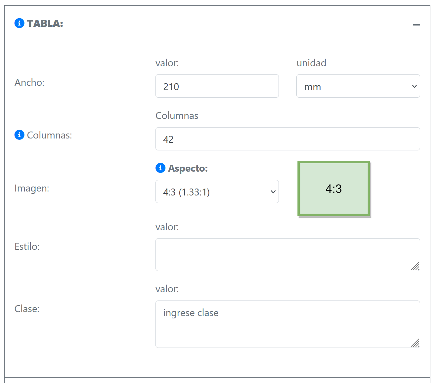Click the Columnas: row label text
Screen dimensions: 436x383
coord(49,135)
